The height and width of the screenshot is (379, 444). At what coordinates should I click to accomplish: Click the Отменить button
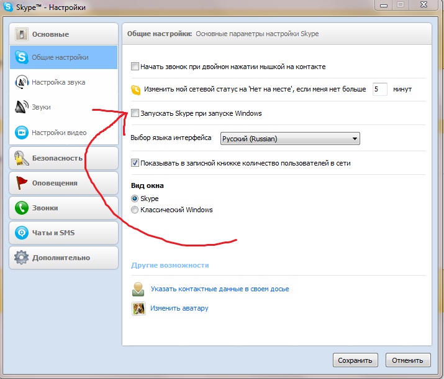point(408,360)
